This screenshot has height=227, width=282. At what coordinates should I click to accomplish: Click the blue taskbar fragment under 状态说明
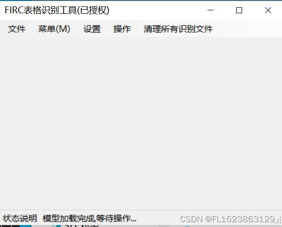[x=26, y=226]
